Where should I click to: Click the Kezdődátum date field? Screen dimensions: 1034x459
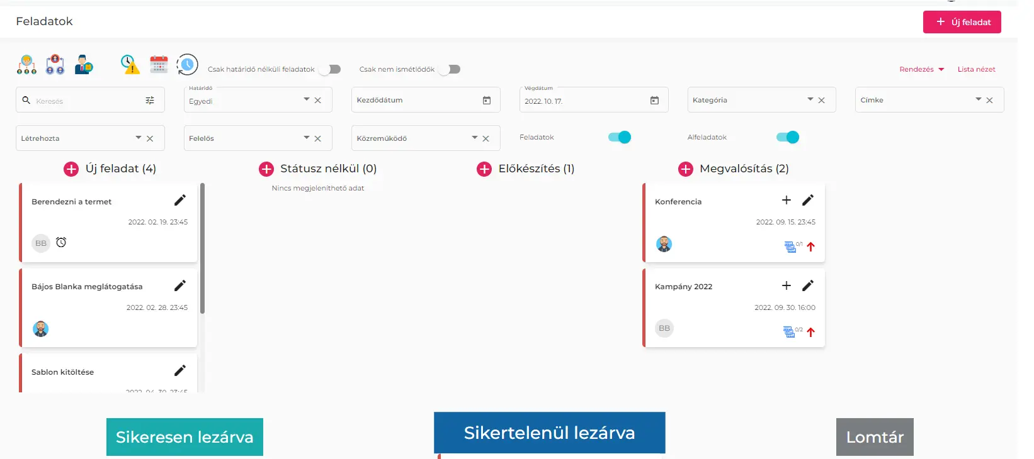click(426, 100)
